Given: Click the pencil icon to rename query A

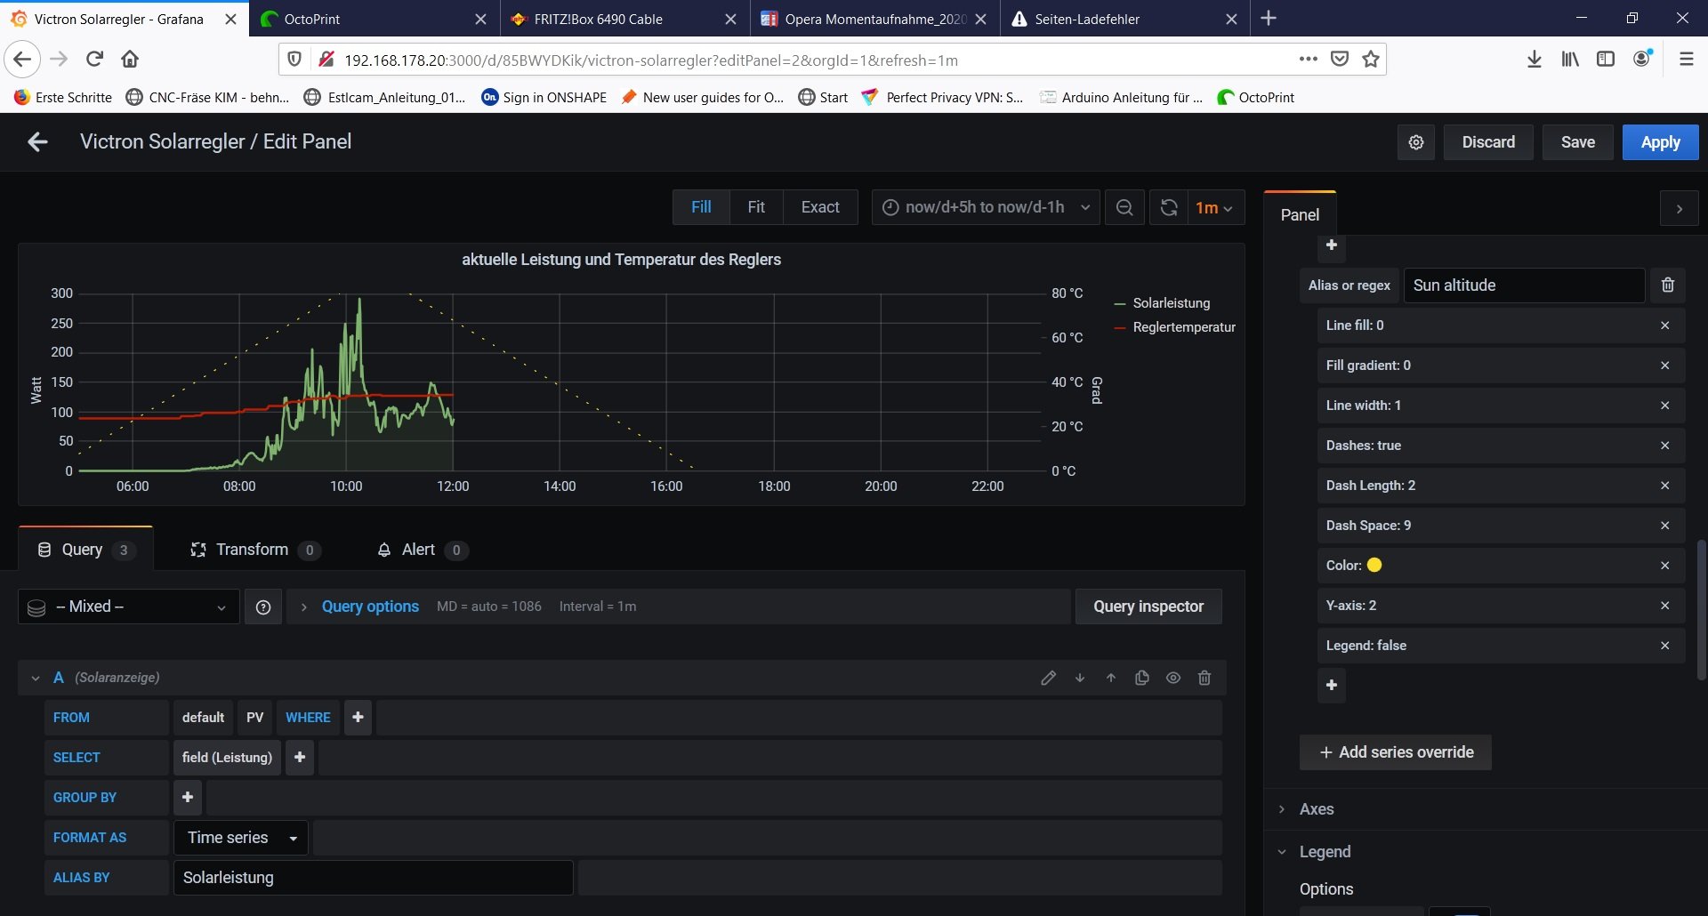Looking at the screenshot, I should [x=1049, y=678].
